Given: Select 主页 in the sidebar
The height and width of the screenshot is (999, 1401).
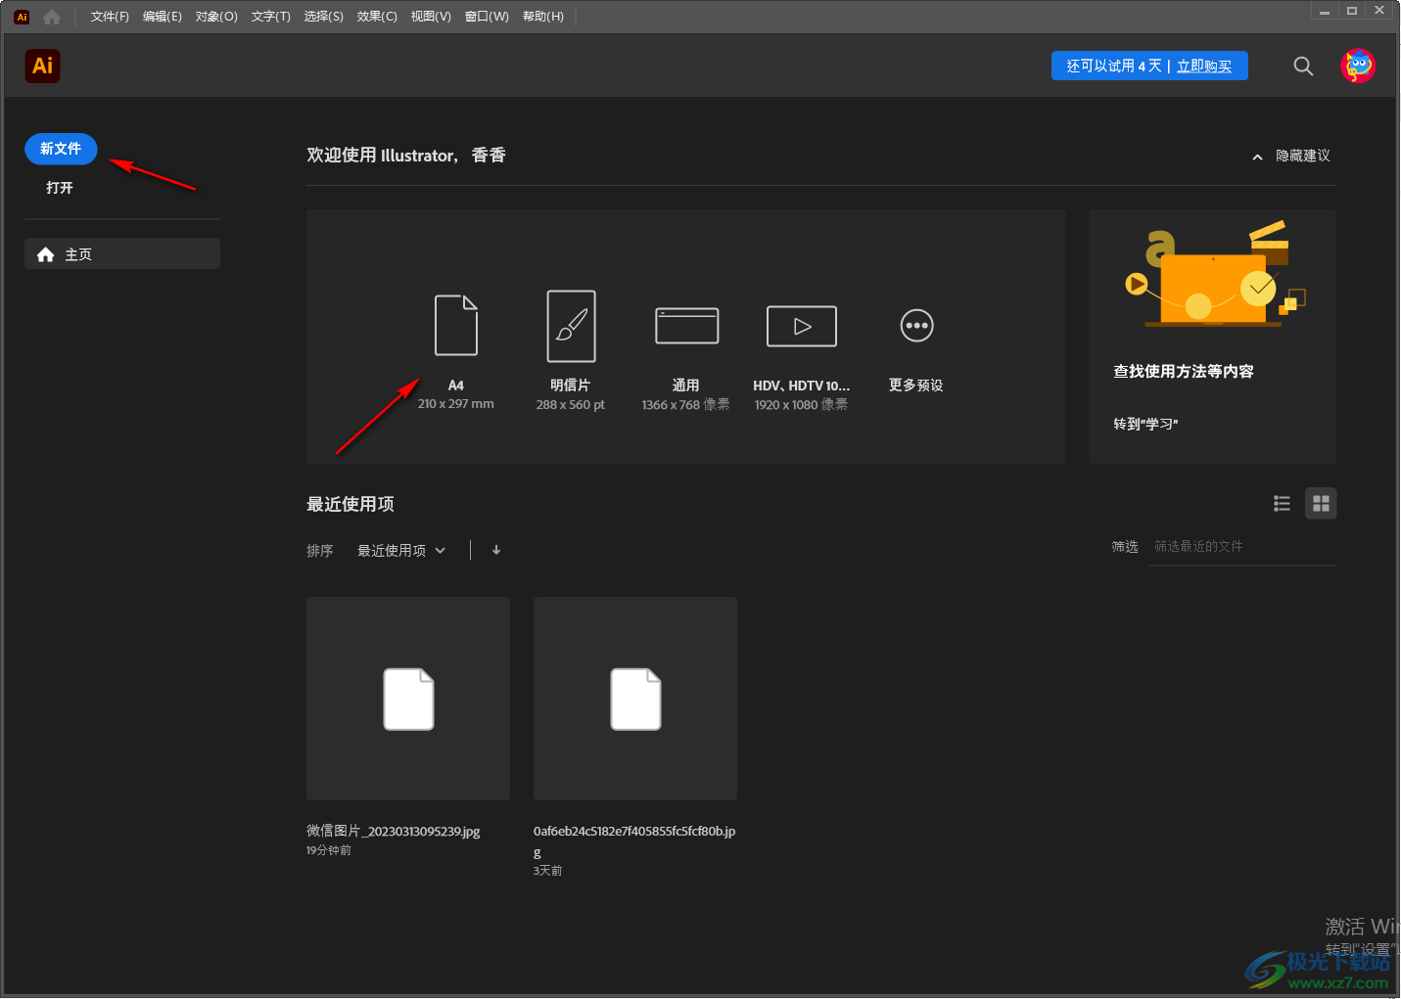Looking at the screenshot, I should click(122, 254).
